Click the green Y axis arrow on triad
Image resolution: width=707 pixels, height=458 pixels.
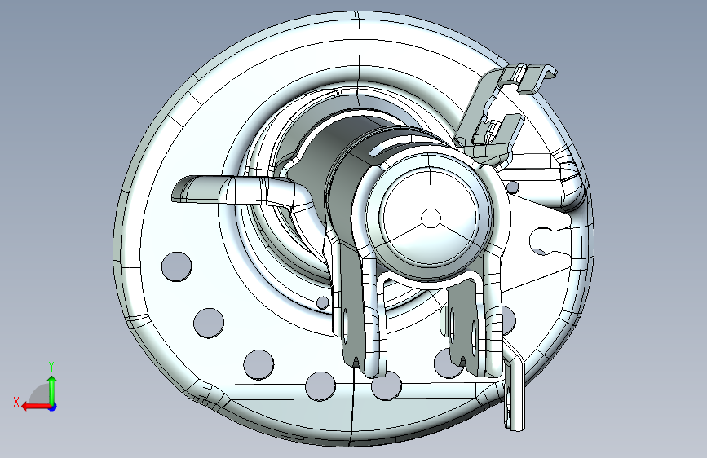(x=52, y=390)
